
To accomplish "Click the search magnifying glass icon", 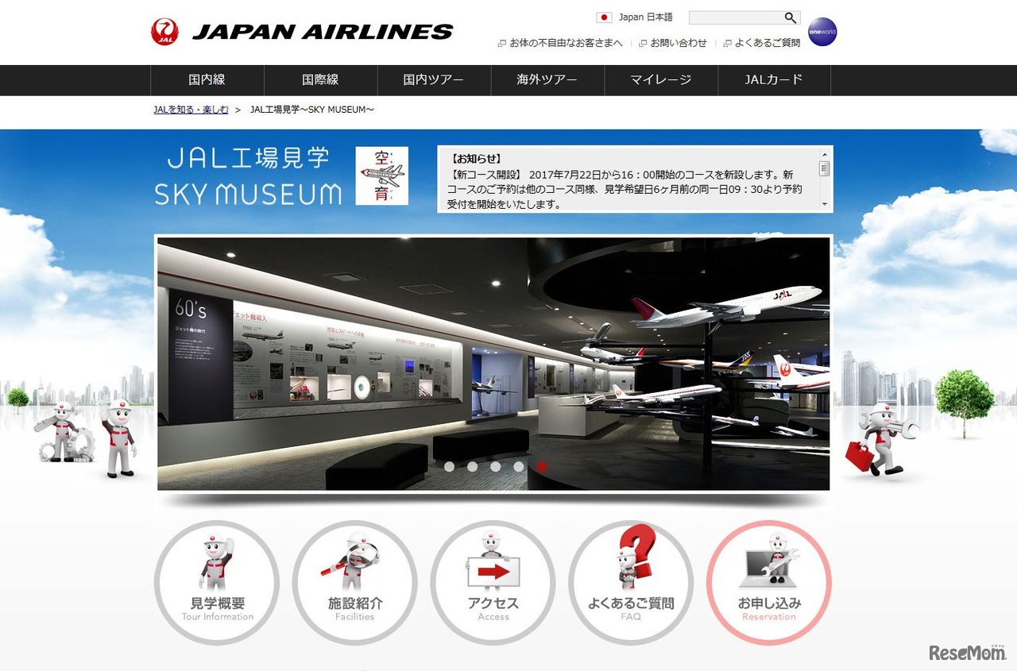I will [789, 17].
